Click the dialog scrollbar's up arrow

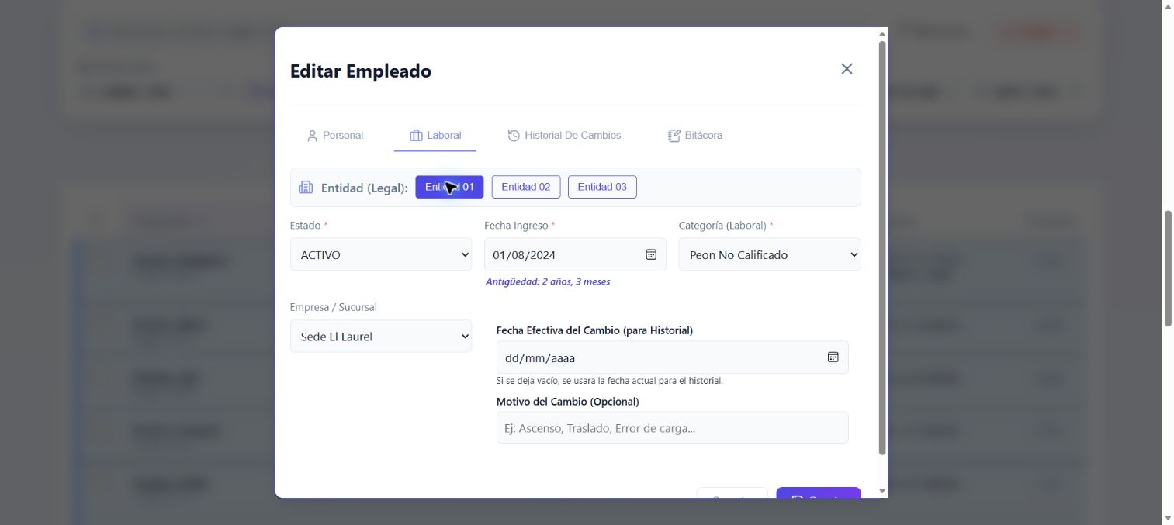click(x=882, y=34)
